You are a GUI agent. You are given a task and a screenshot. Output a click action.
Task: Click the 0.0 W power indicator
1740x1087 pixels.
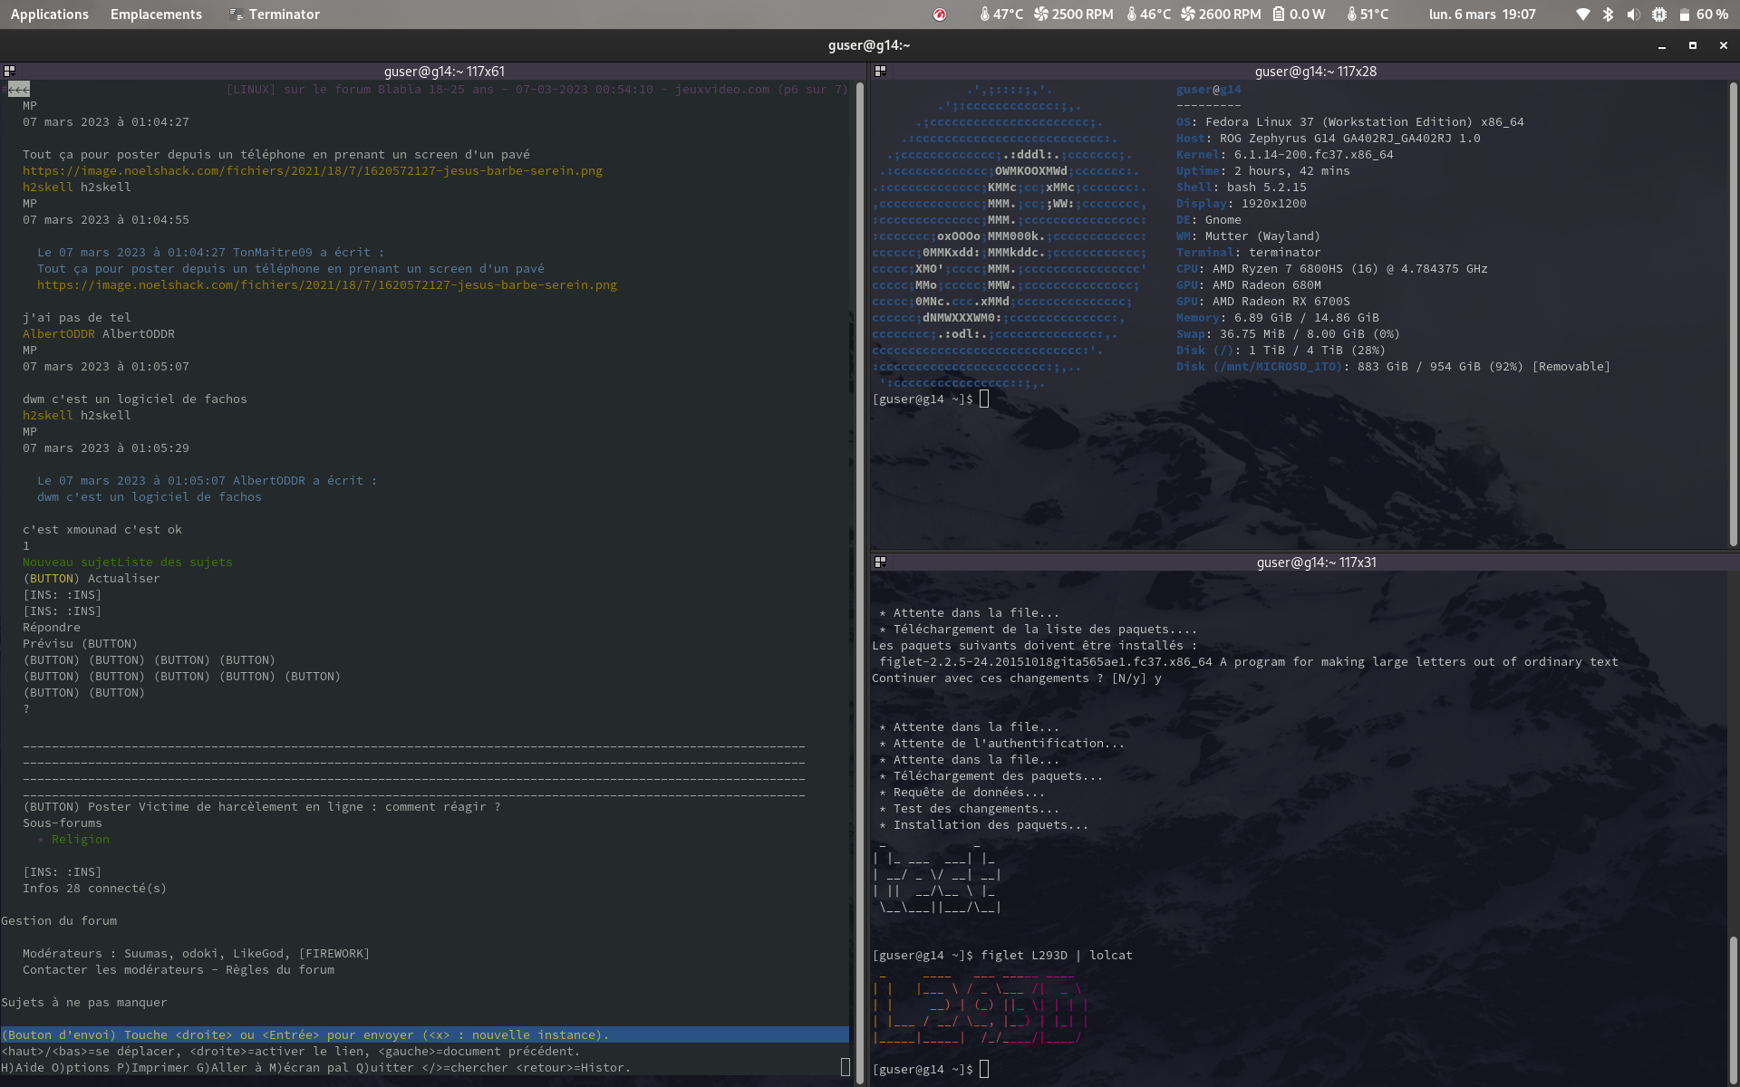click(x=1299, y=14)
